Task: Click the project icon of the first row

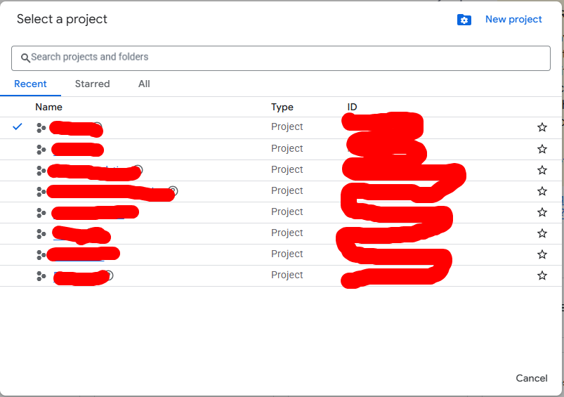Action: (41, 128)
